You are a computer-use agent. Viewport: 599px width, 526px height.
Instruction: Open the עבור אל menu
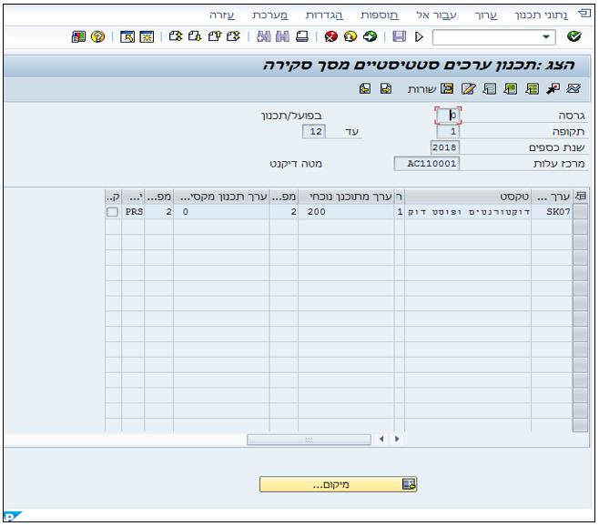(436, 15)
